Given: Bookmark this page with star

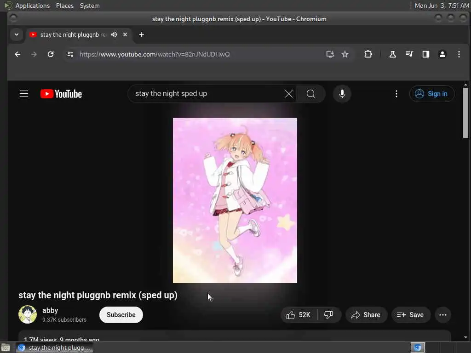Looking at the screenshot, I should (345, 54).
